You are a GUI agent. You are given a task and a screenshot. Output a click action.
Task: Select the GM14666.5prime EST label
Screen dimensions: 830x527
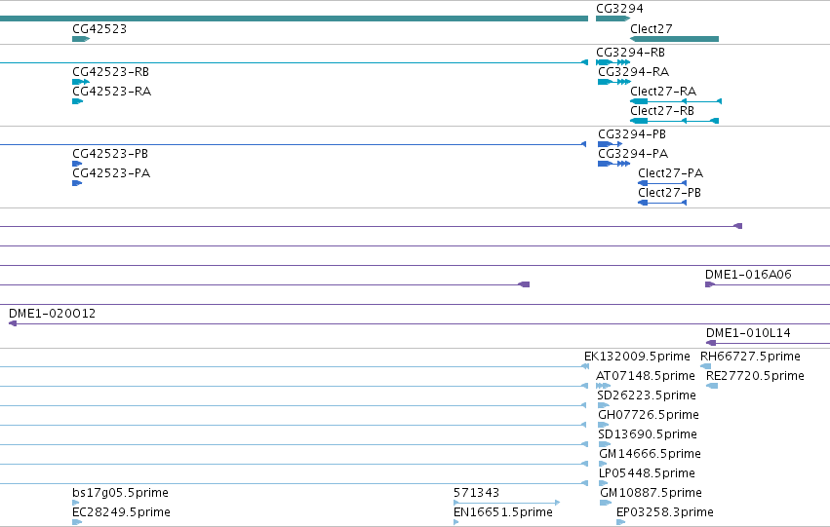(x=650, y=454)
